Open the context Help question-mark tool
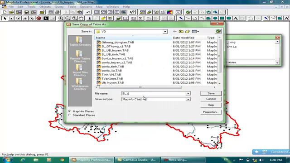The image size is (290, 163). coord(132,12)
